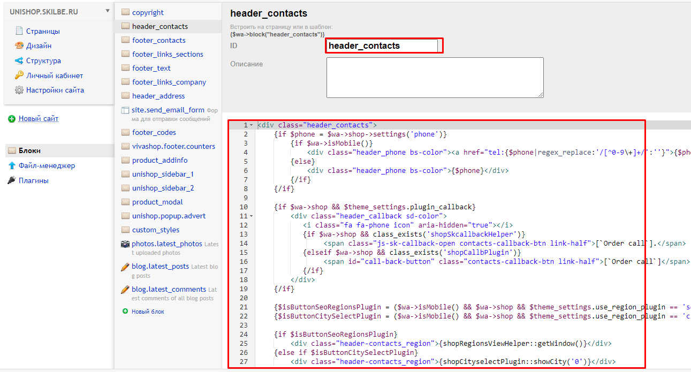Click the Личный кабинет key icon
This screenshot has width=691, height=372.
(19, 75)
